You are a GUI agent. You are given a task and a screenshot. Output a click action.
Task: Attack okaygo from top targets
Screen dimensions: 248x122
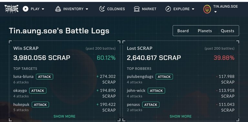(x=38, y=91)
